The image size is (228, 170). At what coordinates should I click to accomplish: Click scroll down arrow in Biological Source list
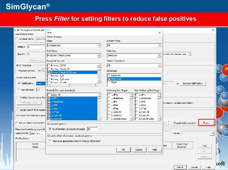(99, 81)
